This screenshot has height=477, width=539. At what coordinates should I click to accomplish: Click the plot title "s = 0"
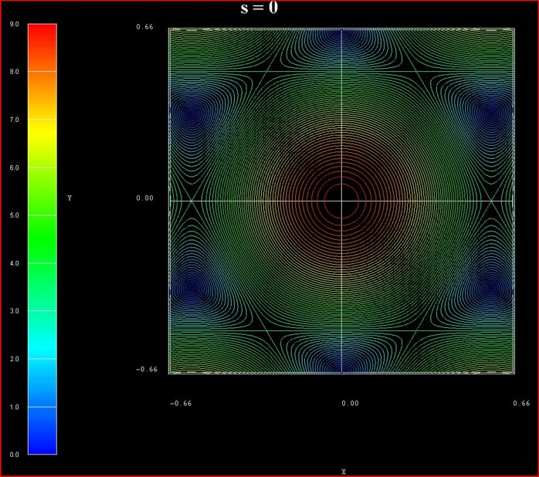259,8
